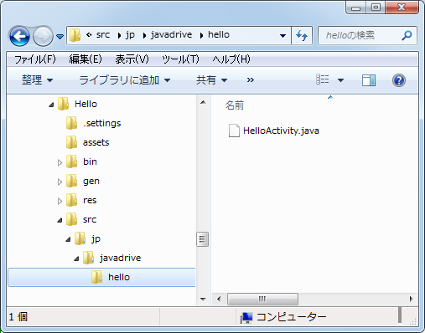Viewport: 425px width, 333px height.
Task: Select 'hello' in the address breadcrumb
Action: 219,34
